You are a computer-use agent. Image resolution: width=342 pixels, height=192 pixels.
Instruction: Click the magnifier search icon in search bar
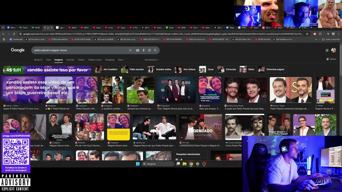coord(155,50)
